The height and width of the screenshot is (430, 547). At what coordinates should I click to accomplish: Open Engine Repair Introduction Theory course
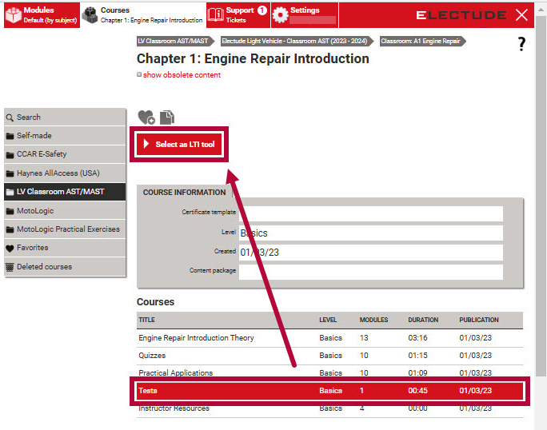click(x=329, y=338)
